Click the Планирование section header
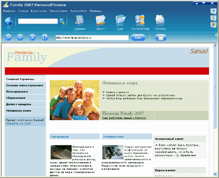This screenshot has height=178, width=219. [75, 137]
